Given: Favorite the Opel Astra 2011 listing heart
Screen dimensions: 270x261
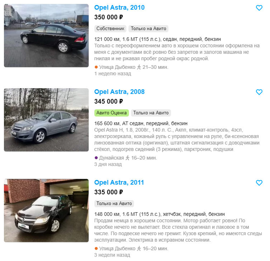Looking at the screenshot, I should pos(259,183).
